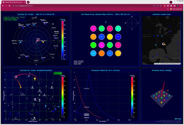Image resolution: width=184 pixels, height=125 pixels.
Task: Click the 'NE' compass label on polar plot
Action: coord(53,24)
